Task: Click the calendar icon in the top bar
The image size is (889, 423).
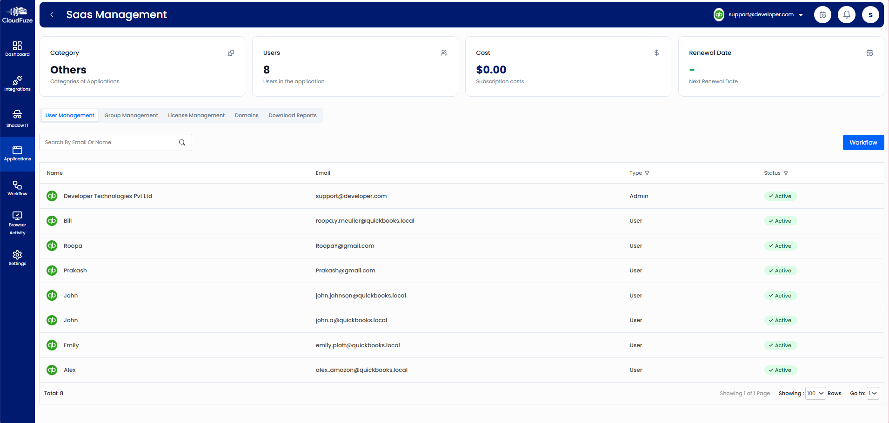Action: pyautogui.click(x=822, y=14)
